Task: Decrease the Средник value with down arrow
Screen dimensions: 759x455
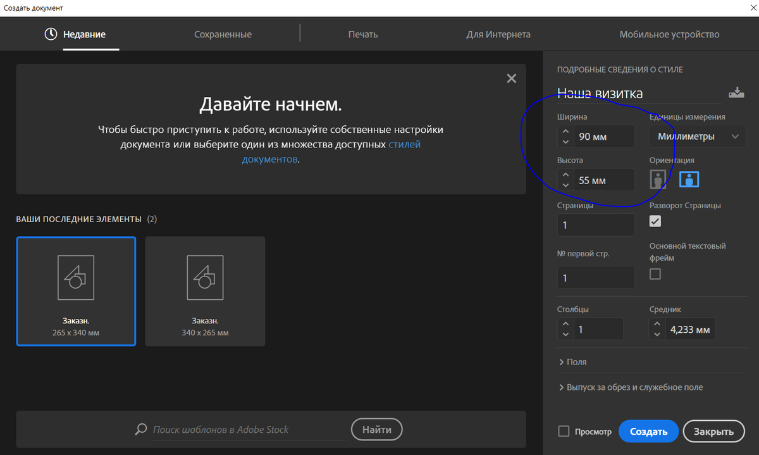Action: pyautogui.click(x=658, y=335)
